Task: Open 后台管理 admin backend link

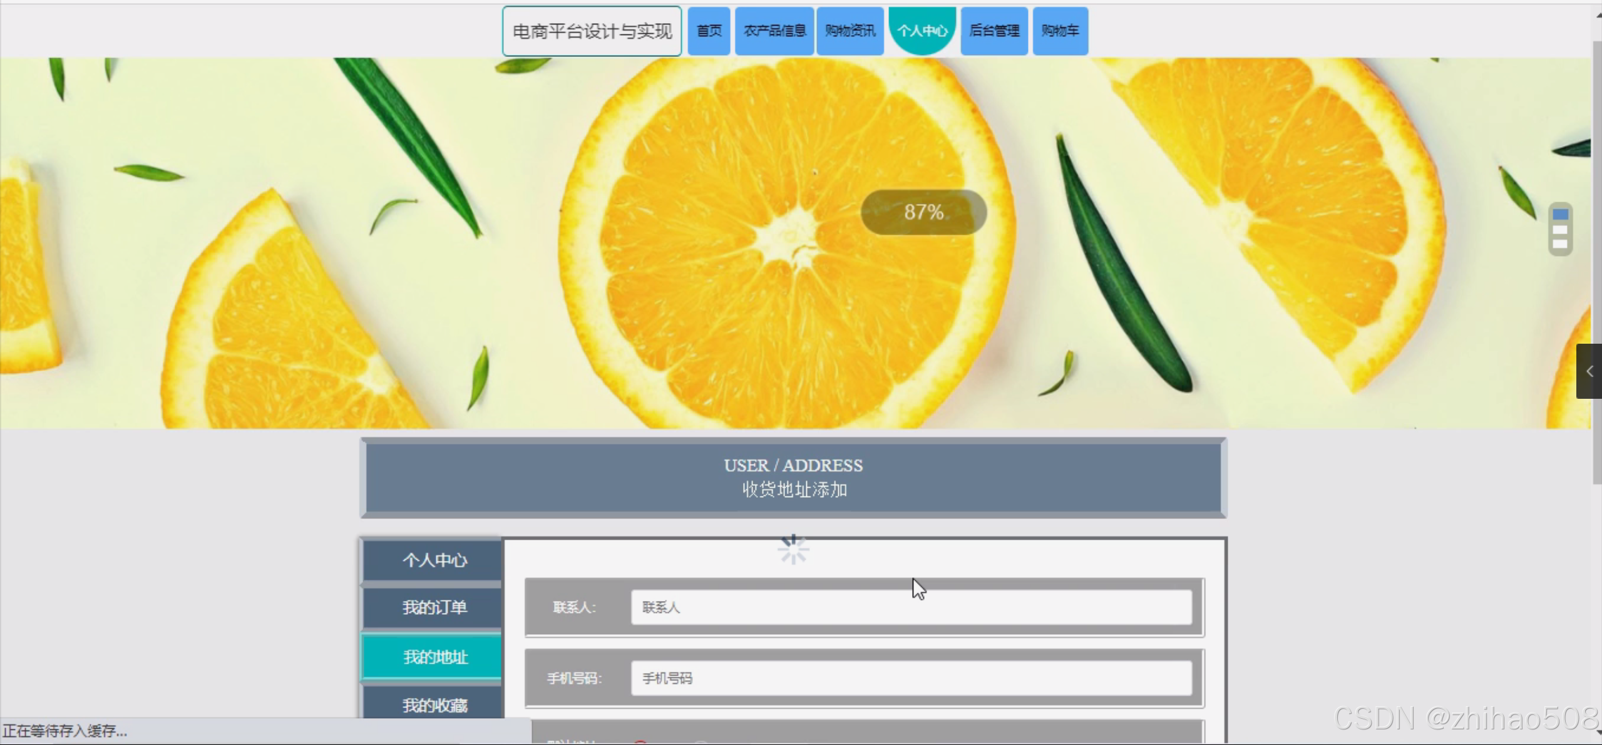Action: pos(994,31)
